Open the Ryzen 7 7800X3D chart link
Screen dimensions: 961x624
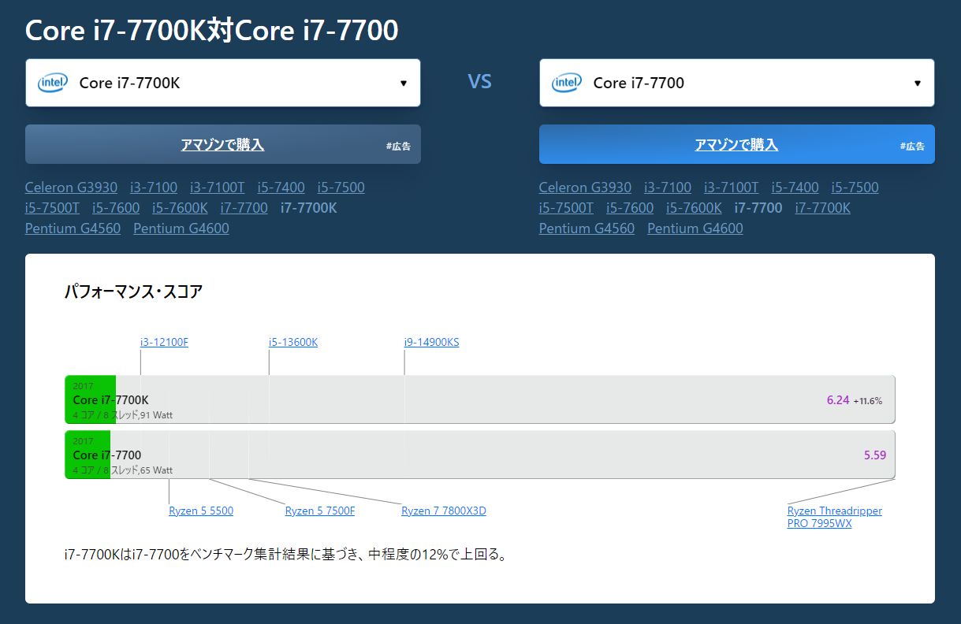tap(444, 511)
